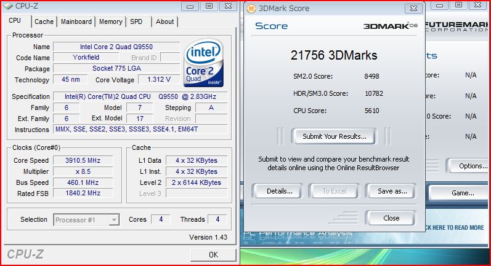Click Bus Speed value 460.1 MHz
The height and width of the screenshot is (266, 491).
click(83, 182)
